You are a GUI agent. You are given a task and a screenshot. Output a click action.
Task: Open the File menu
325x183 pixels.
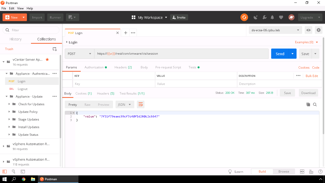[4, 8]
